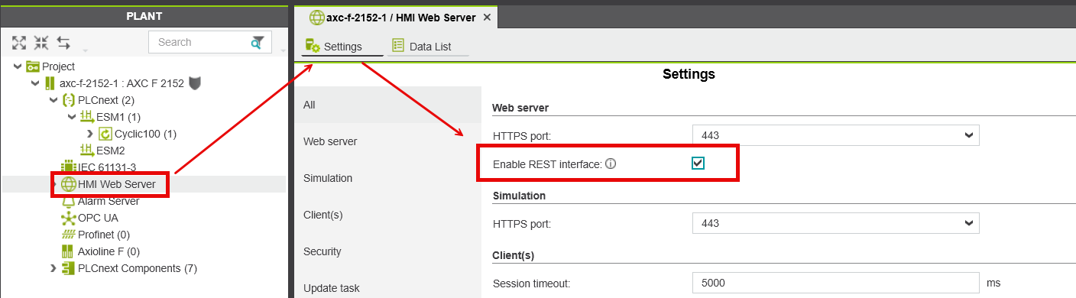Screen dimensions: 1076x298
Task: Collapse the PLCnext (2) node
Action: [x=53, y=100]
